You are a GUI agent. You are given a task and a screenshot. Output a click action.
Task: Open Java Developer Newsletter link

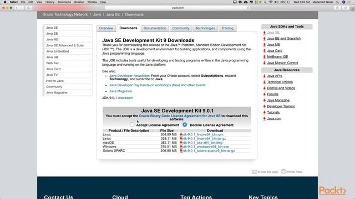(x=129, y=76)
